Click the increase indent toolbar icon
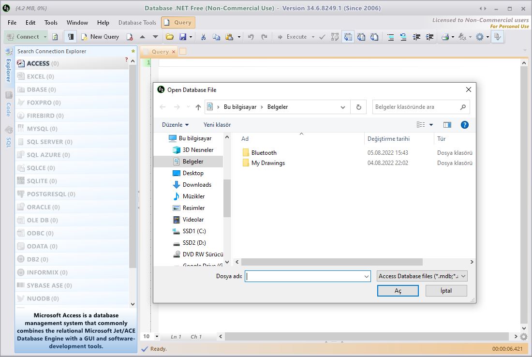The width and height of the screenshot is (532, 357). pyautogui.click(x=429, y=37)
